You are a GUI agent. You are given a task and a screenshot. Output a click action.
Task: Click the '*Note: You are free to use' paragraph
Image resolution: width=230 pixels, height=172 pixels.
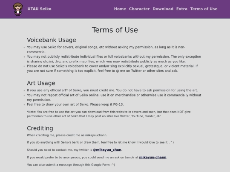tap(109, 114)
